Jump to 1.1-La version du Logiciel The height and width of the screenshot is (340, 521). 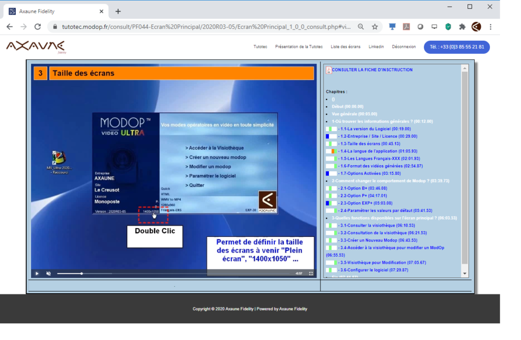click(374, 129)
